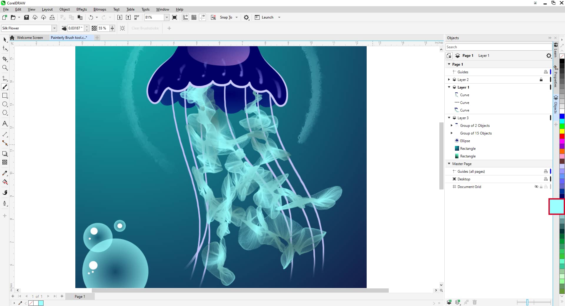Unlock Layer 2 via lock icon
The height and width of the screenshot is (306, 565).
541,80
